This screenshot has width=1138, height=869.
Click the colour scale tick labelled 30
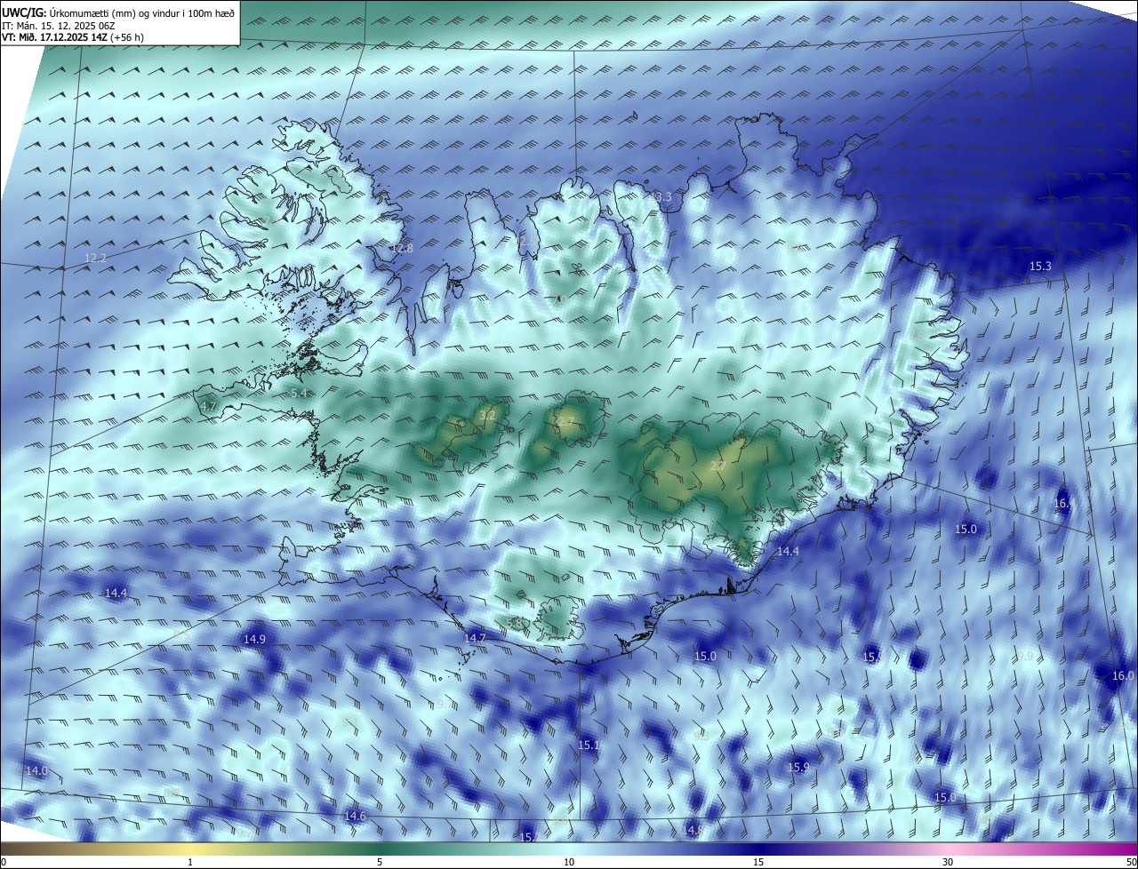pyautogui.click(x=948, y=862)
